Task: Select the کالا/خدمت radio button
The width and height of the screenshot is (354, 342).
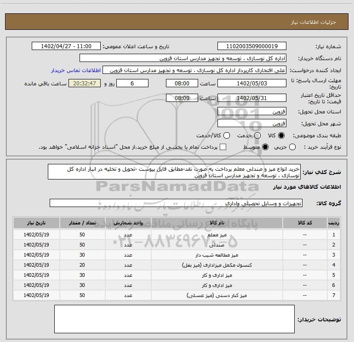Action: pos(227,135)
